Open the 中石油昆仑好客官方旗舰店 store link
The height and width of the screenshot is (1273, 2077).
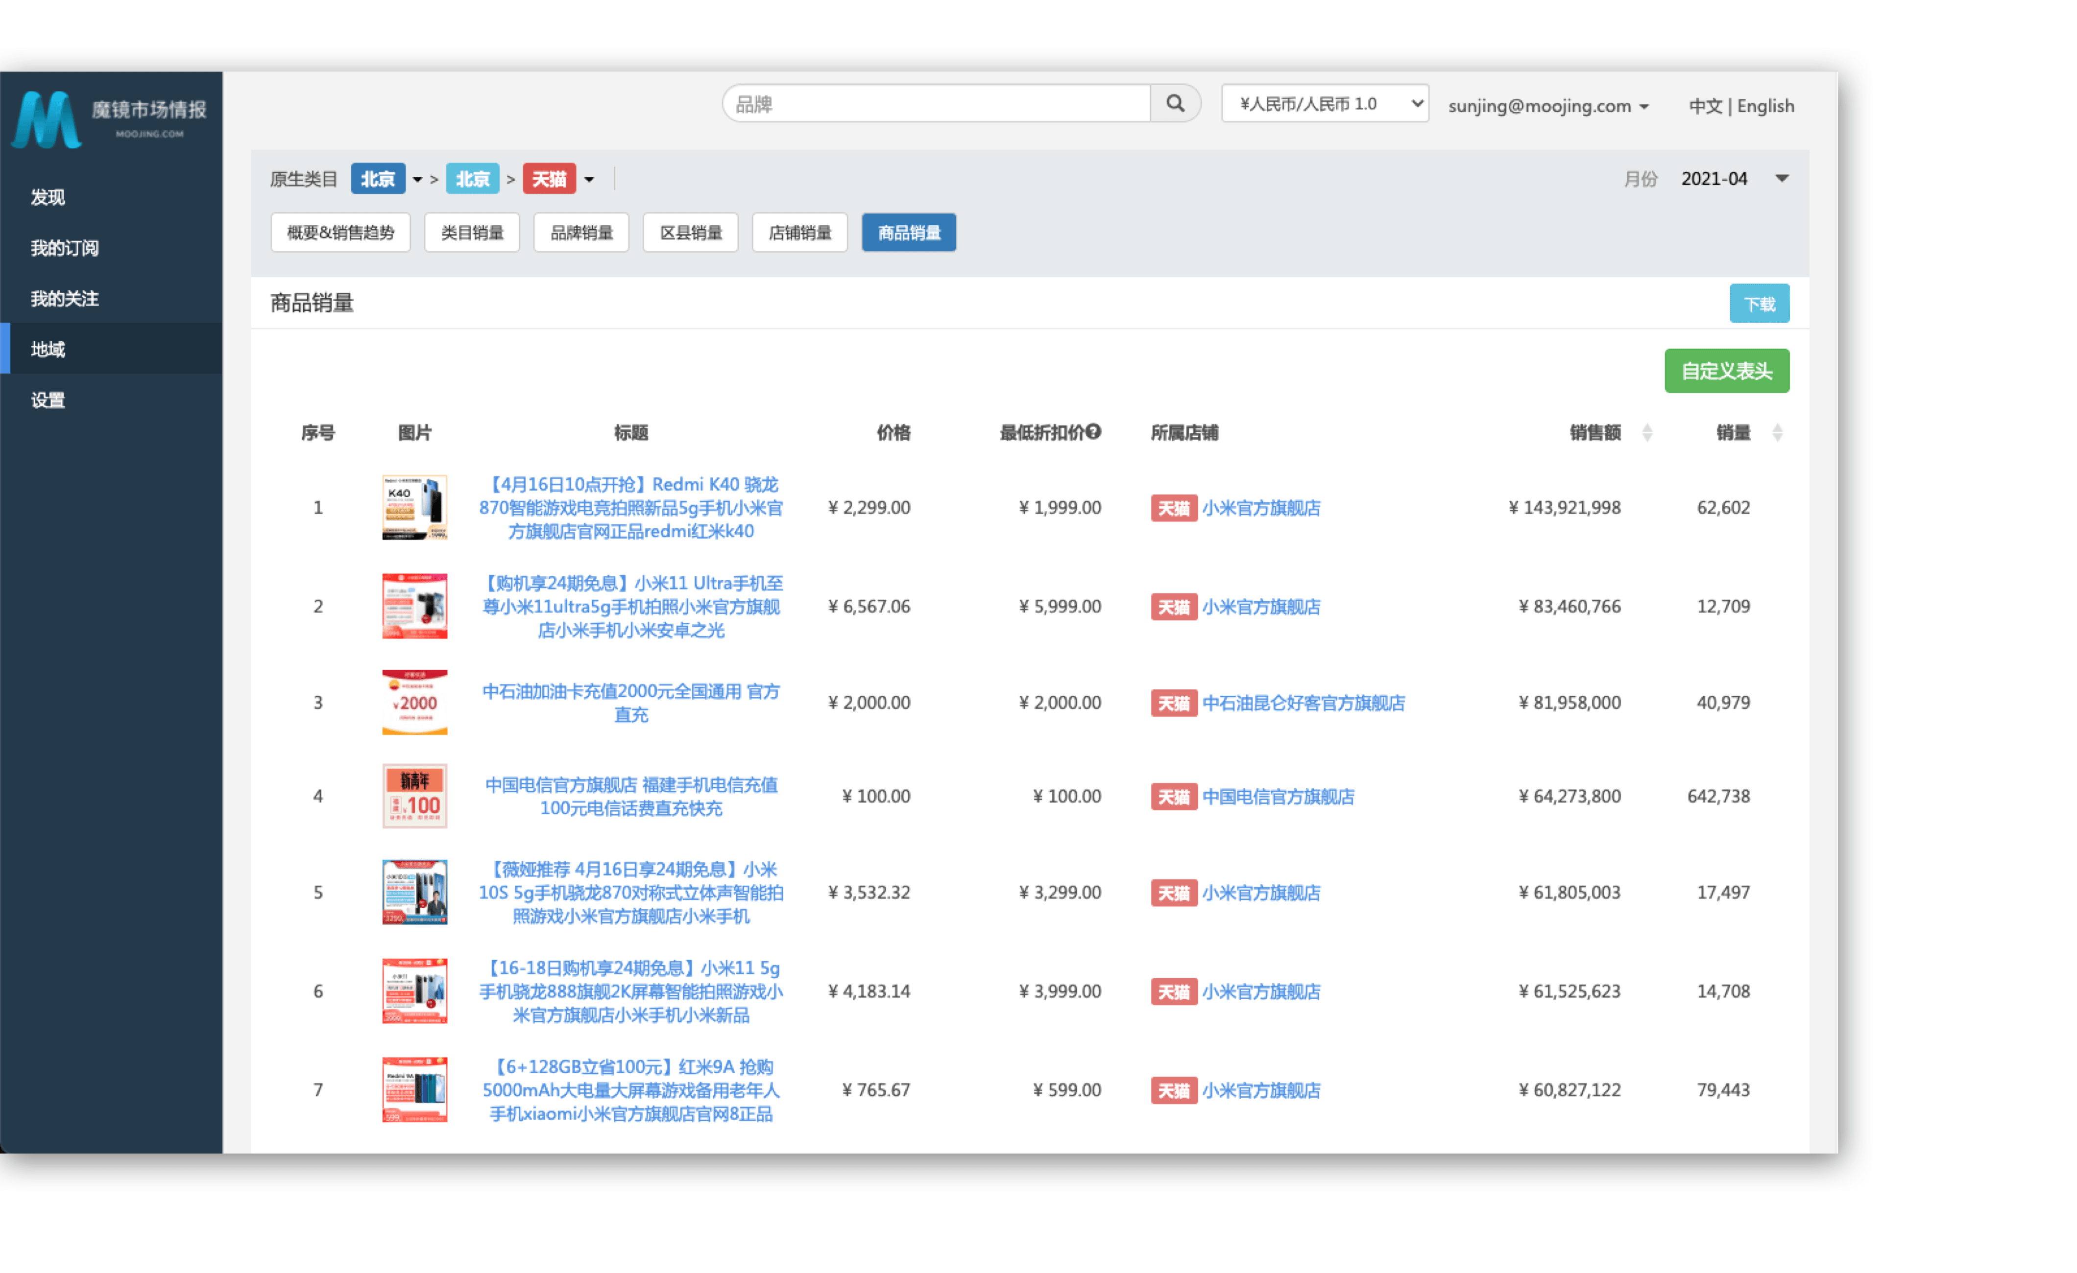click(x=1303, y=703)
